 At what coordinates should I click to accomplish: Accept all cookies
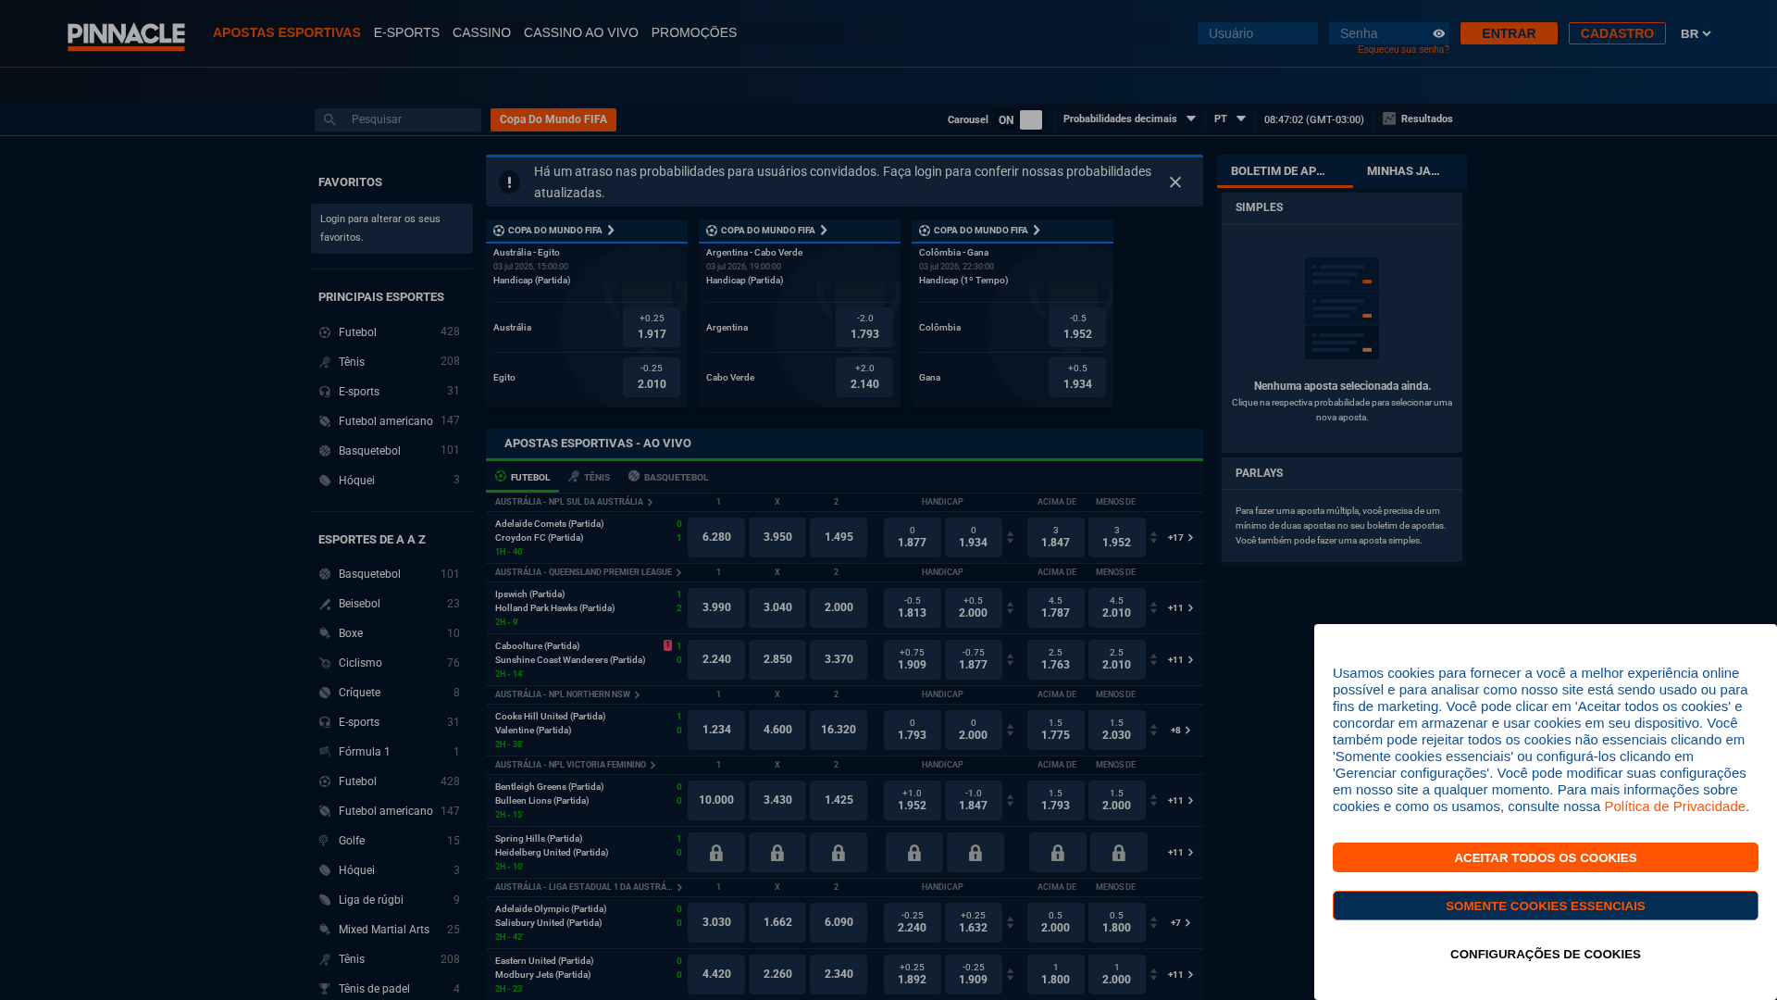[x=1546, y=857]
